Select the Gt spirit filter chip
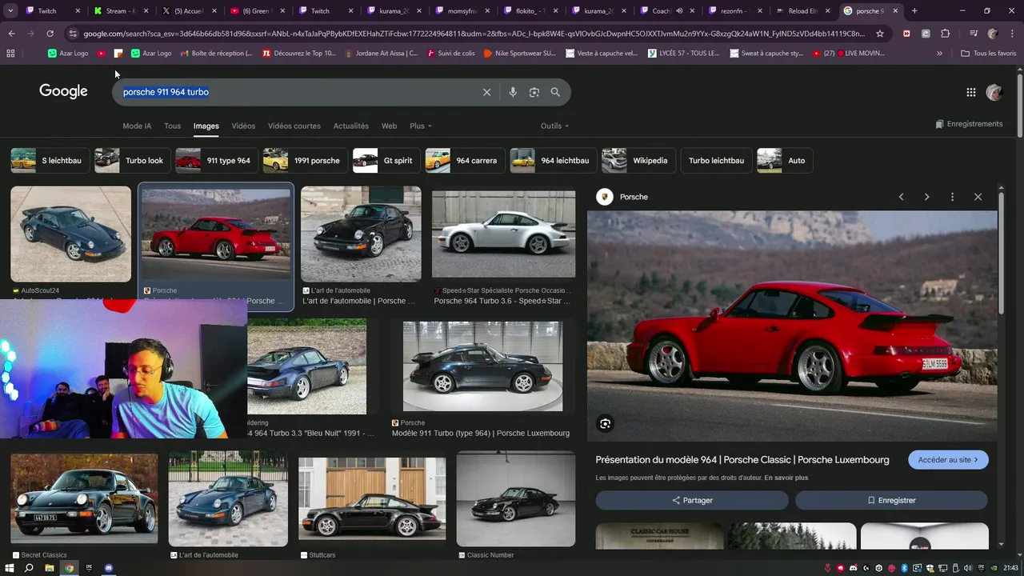The height and width of the screenshot is (576, 1024). (386, 161)
